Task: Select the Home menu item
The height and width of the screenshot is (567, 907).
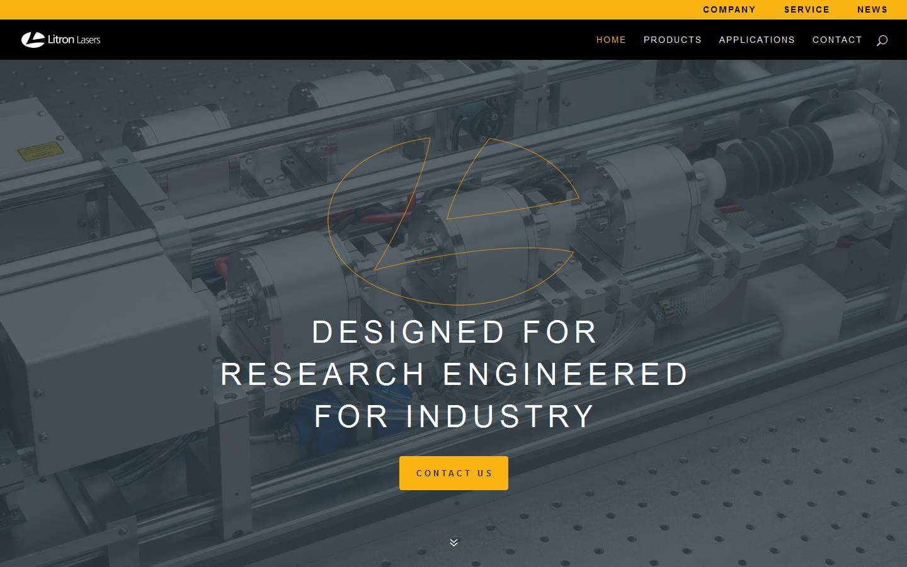Action: pos(611,40)
